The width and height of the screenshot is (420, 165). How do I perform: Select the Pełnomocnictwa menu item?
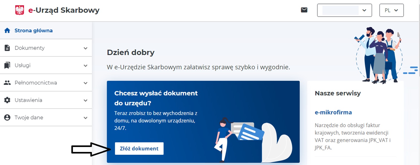click(x=36, y=83)
